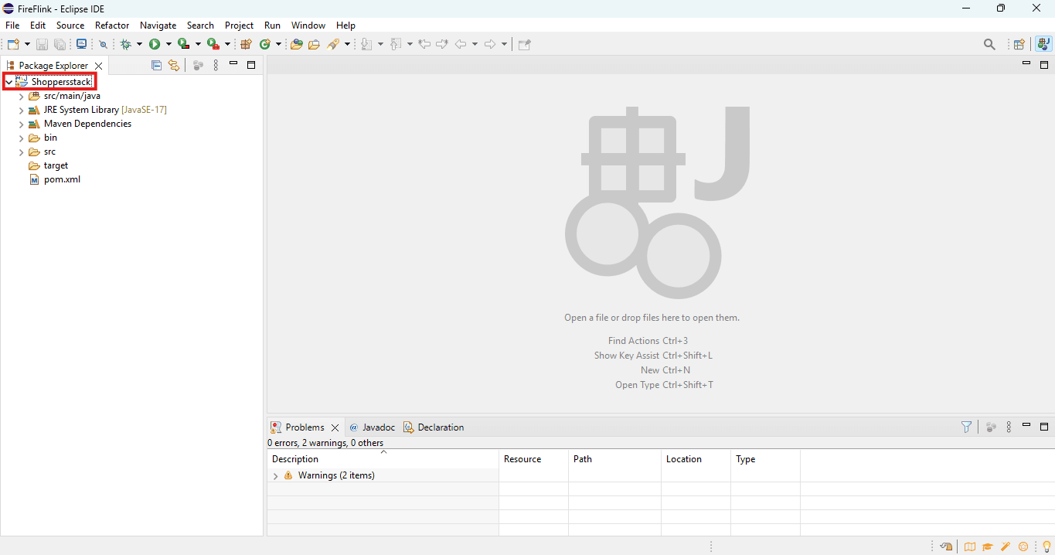Screen dimensions: 1055x555
Task: Collapse the Shoppersstack project node
Action: (x=9, y=82)
